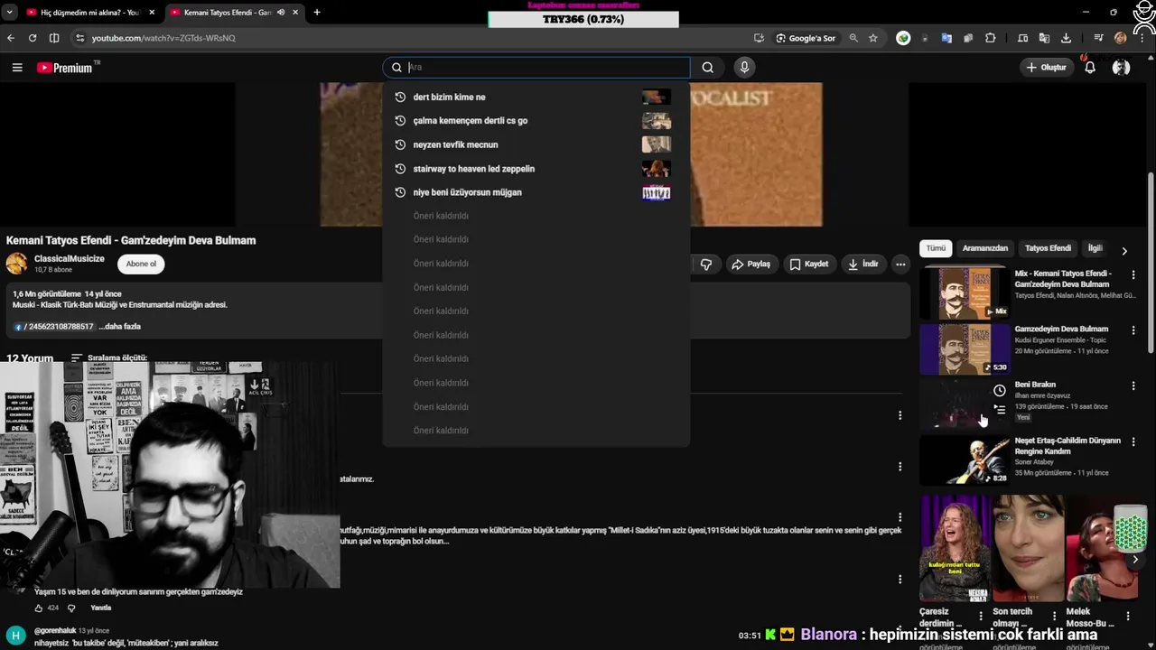Select the Aramanızdan filter chip

tap(985, 248)
